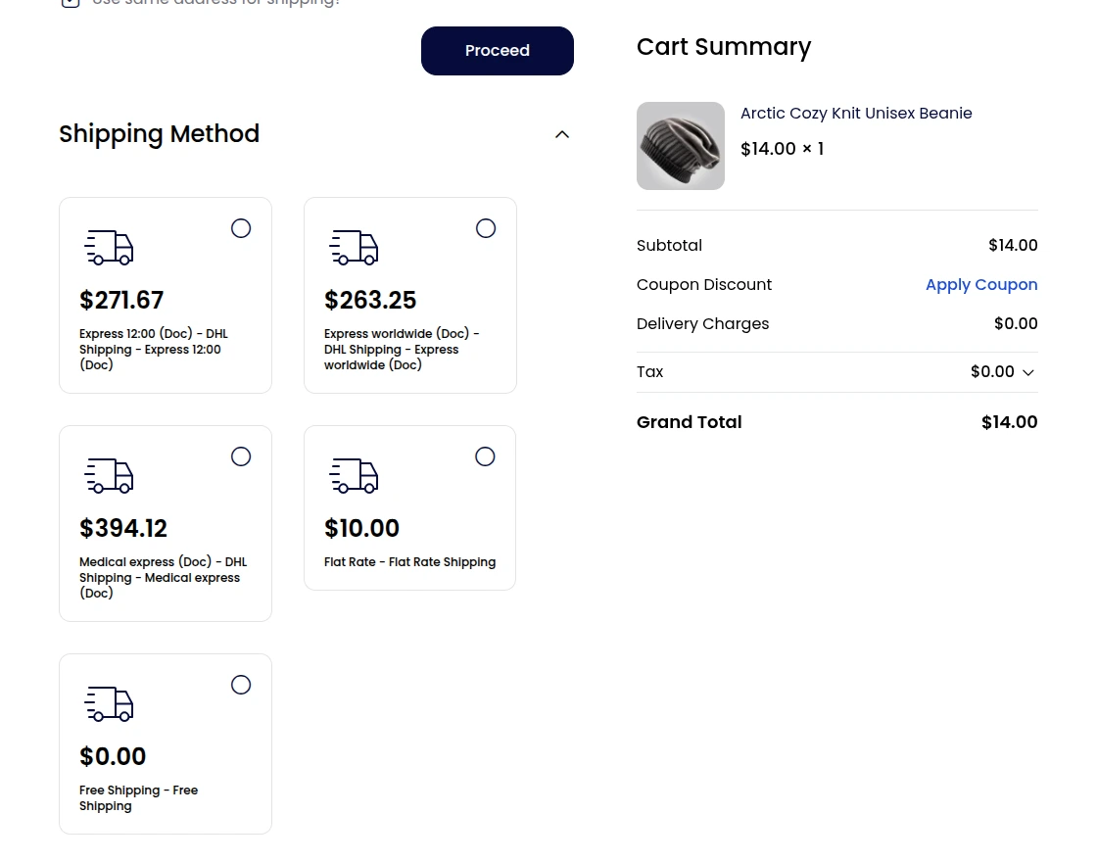Open the Apply Coupon link
Viewport: 1097px width, 862px height.
(x=980, y=285)
